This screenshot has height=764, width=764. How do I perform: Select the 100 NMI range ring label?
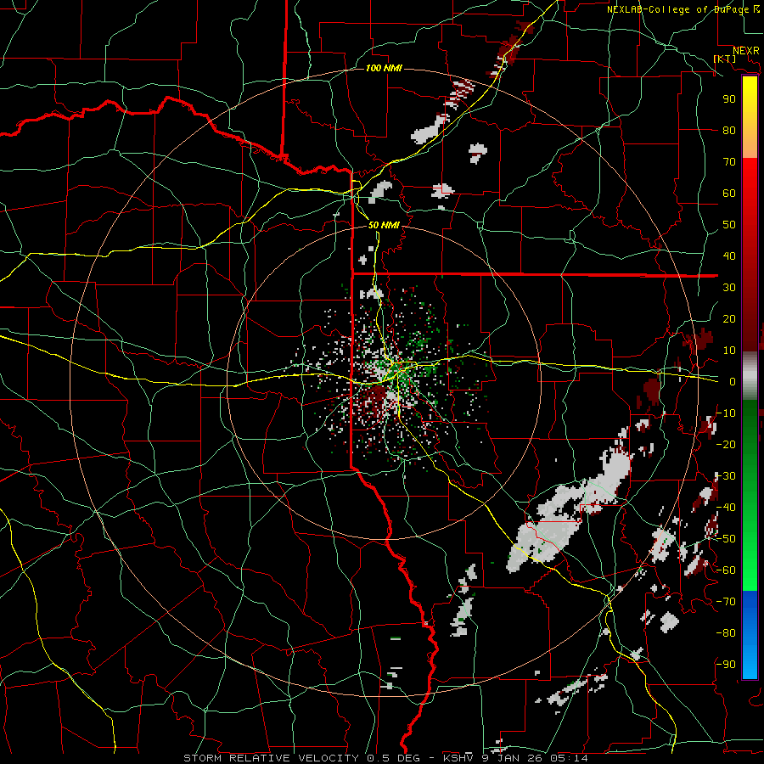384,68
